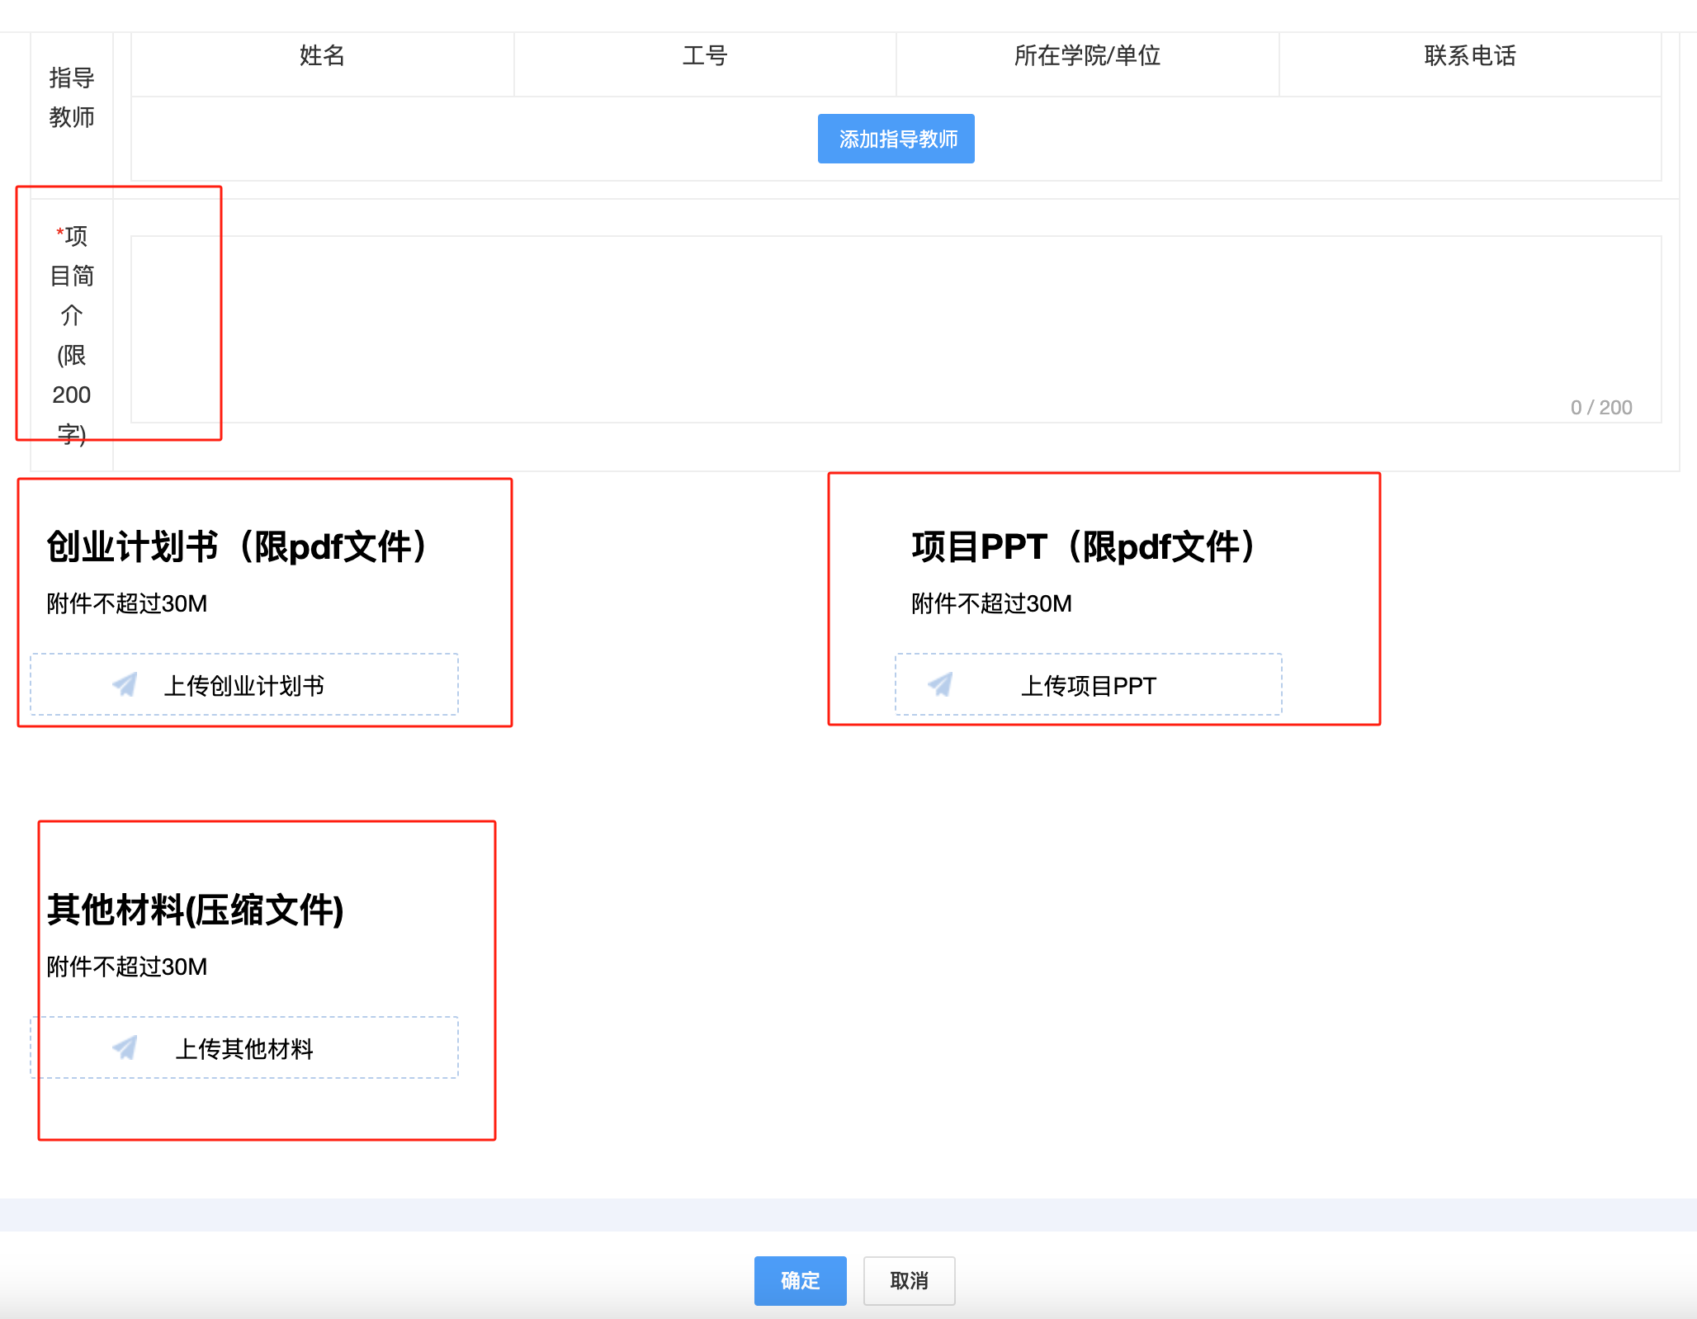Click the 取消 cancel button
The width and height of the screenshot is (1697, 1319).
(x=909, y=1280)
